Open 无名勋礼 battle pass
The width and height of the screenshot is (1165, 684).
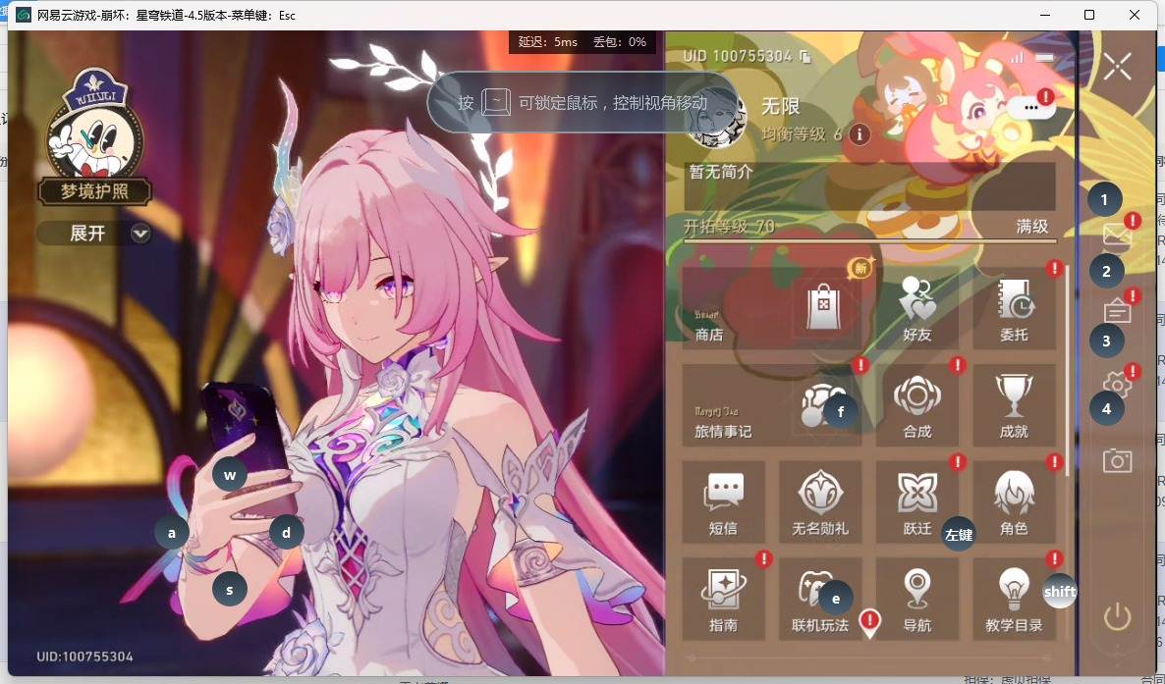click(820, 501)
